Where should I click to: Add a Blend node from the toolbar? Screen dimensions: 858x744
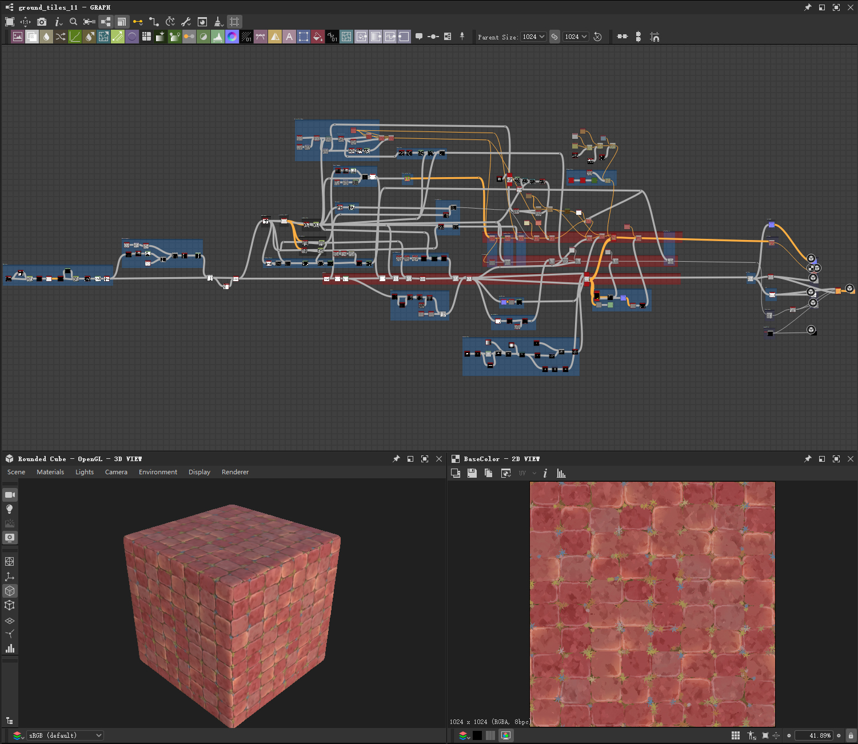coord(32,37)
